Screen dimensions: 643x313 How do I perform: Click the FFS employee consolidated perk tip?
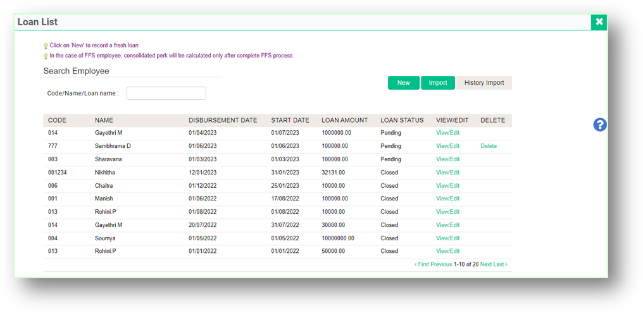coord(171,56)
